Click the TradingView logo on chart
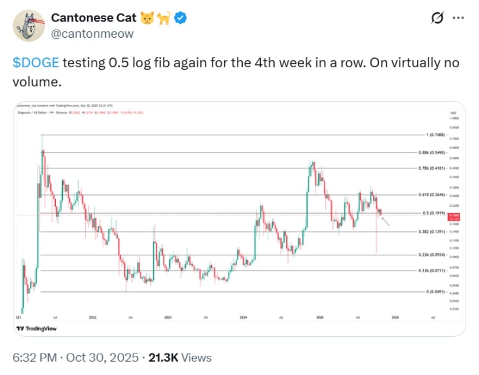The height and width of the screenshot is (375, 479). point(33,329)
